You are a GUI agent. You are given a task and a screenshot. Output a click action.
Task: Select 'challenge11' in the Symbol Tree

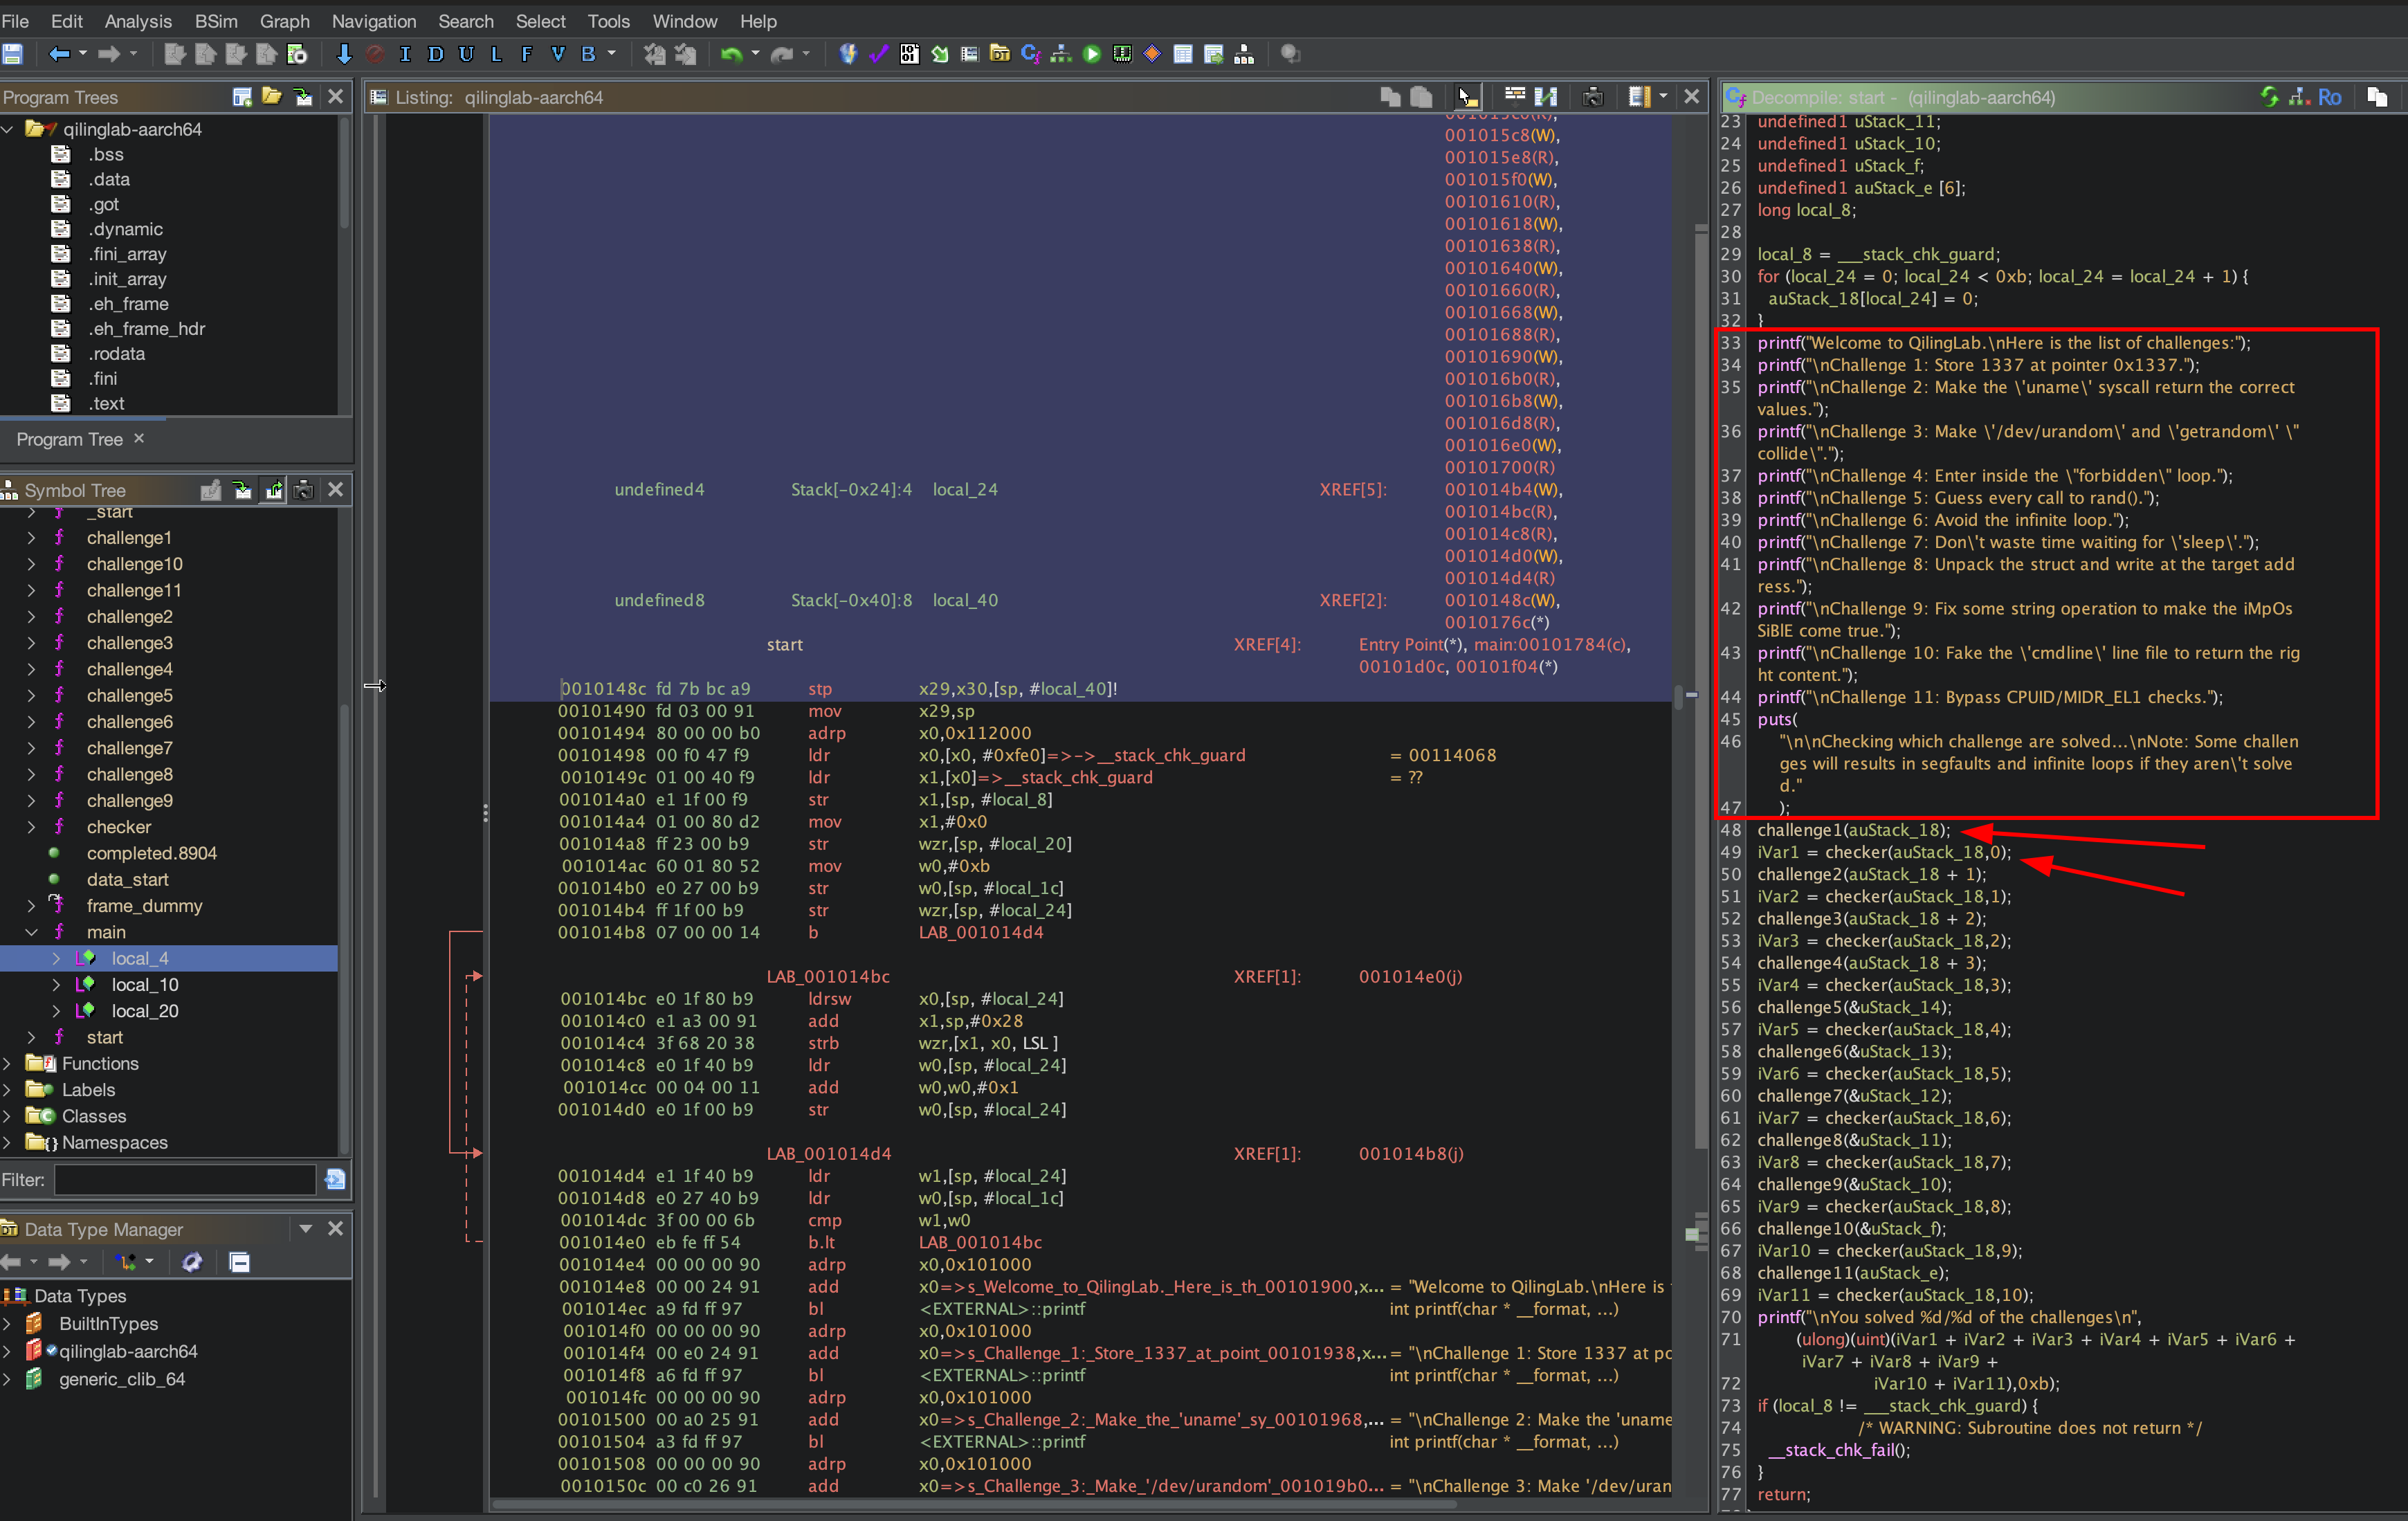pos(134,590)
